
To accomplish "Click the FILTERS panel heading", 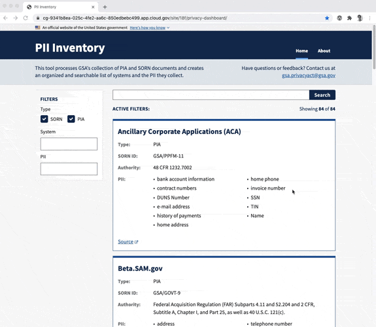I will (49, 99).
